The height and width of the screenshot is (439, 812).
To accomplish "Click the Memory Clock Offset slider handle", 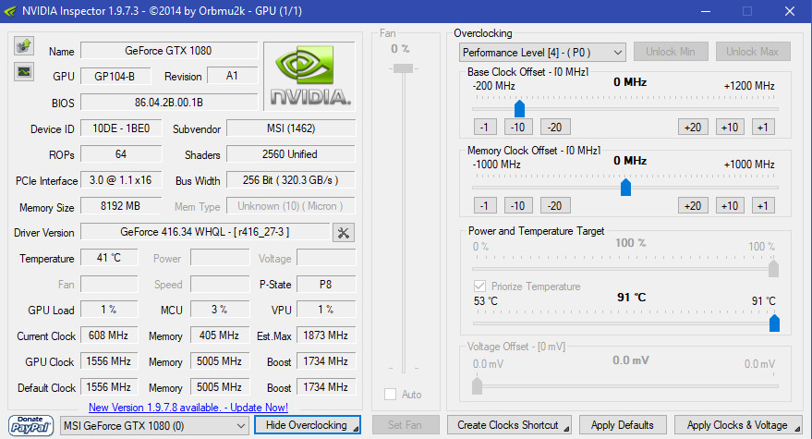I will pos(625,187).
